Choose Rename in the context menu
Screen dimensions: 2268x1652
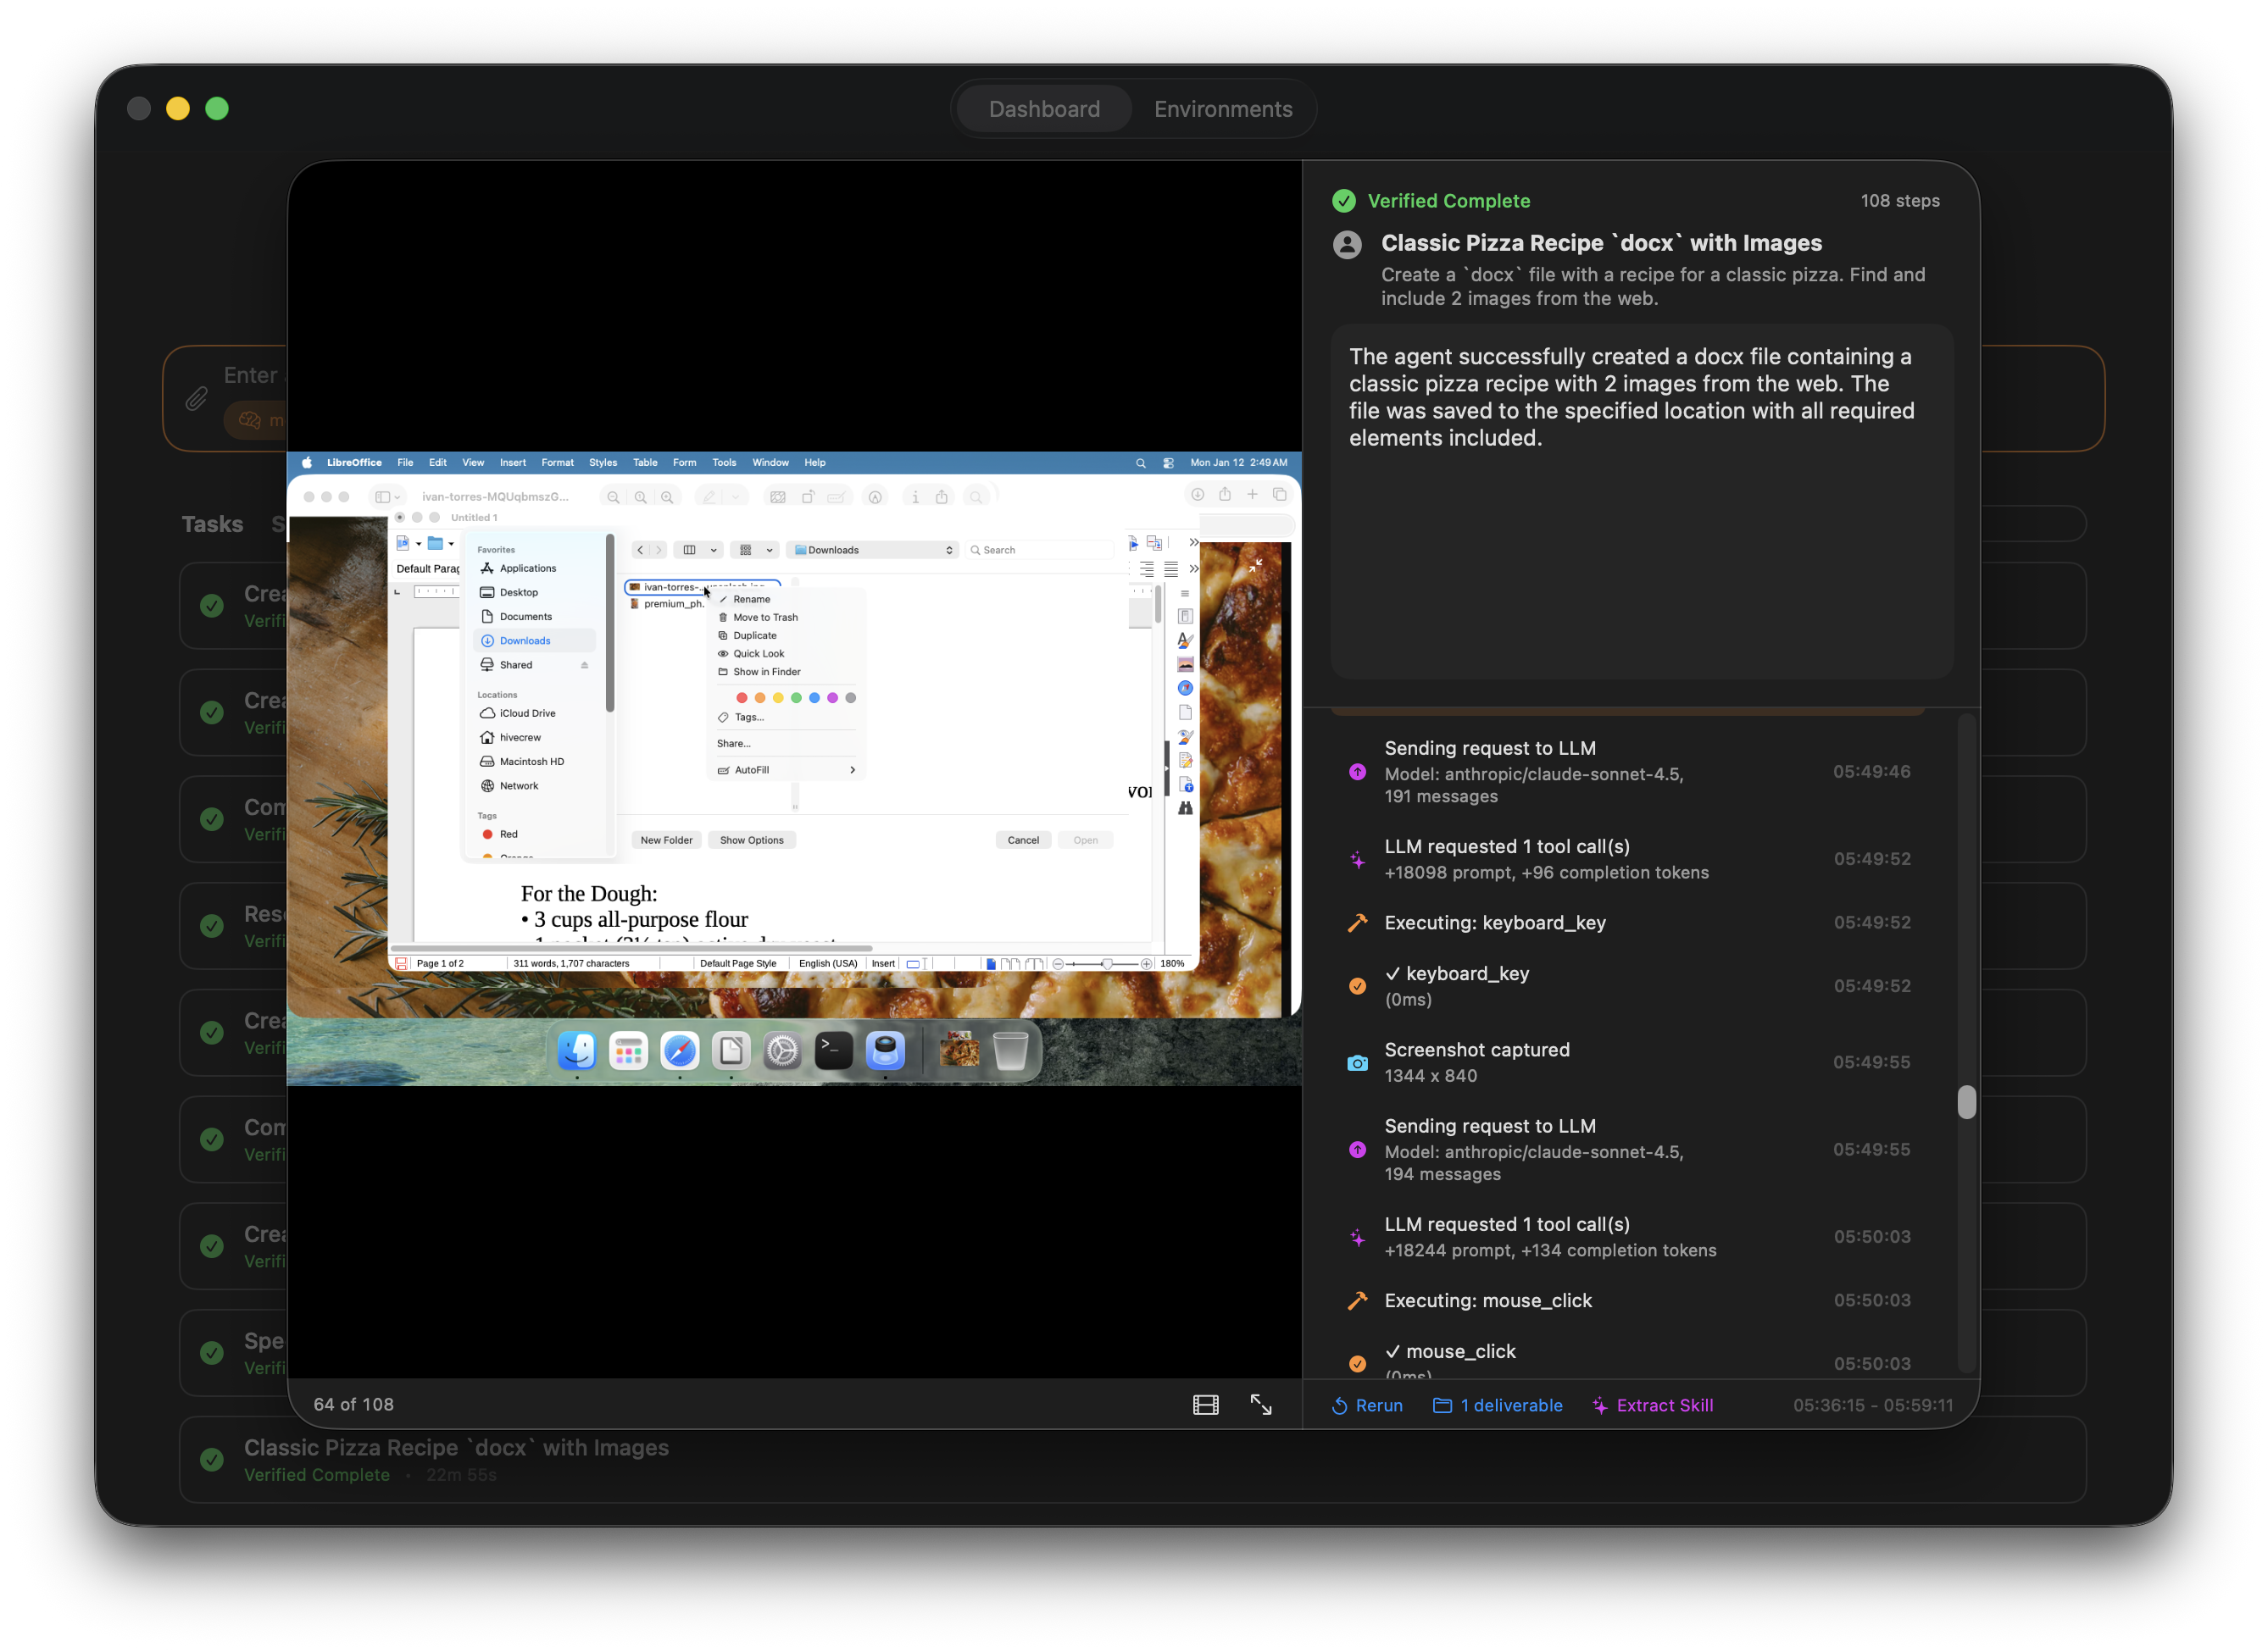tap(751, 599)
